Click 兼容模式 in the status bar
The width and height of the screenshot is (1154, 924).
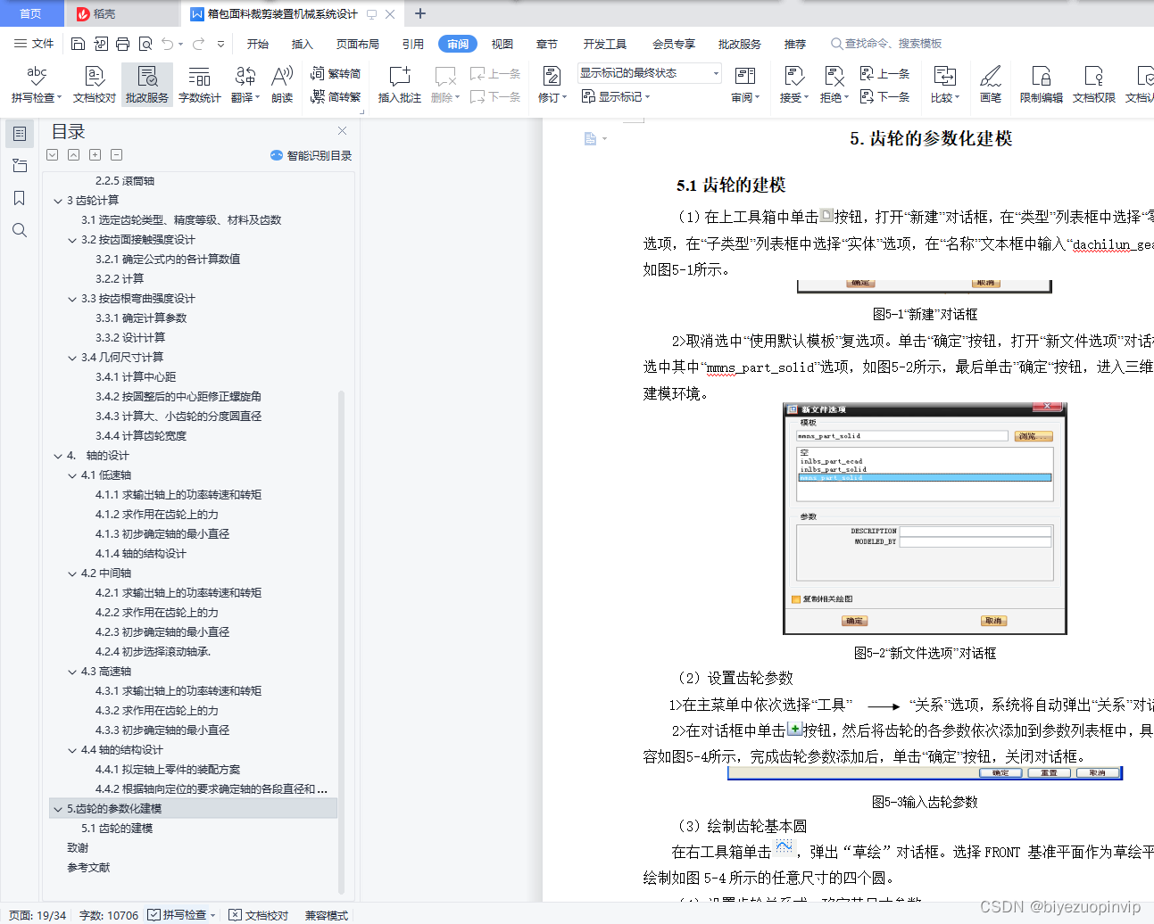pos(327,915)
